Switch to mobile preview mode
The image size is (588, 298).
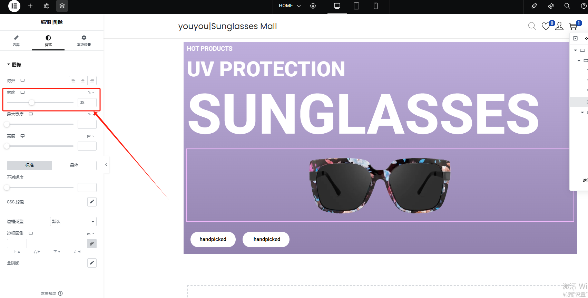(x=376, y=6)
